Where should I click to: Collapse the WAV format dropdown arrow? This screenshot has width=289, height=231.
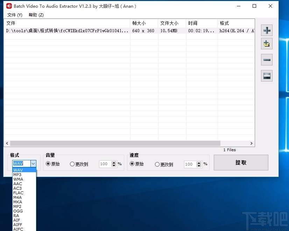[33, 163]
